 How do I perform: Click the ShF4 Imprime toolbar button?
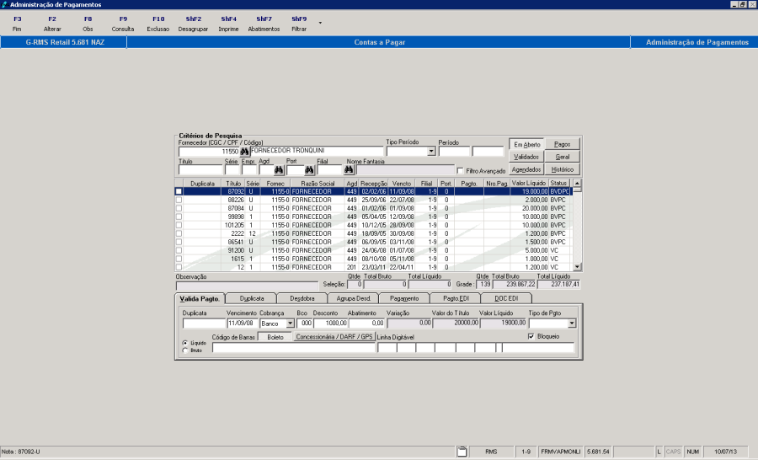(x=228, y=24)
